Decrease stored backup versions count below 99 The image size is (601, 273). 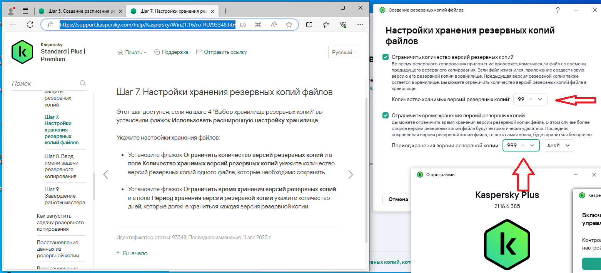click(x=540, y=99)
